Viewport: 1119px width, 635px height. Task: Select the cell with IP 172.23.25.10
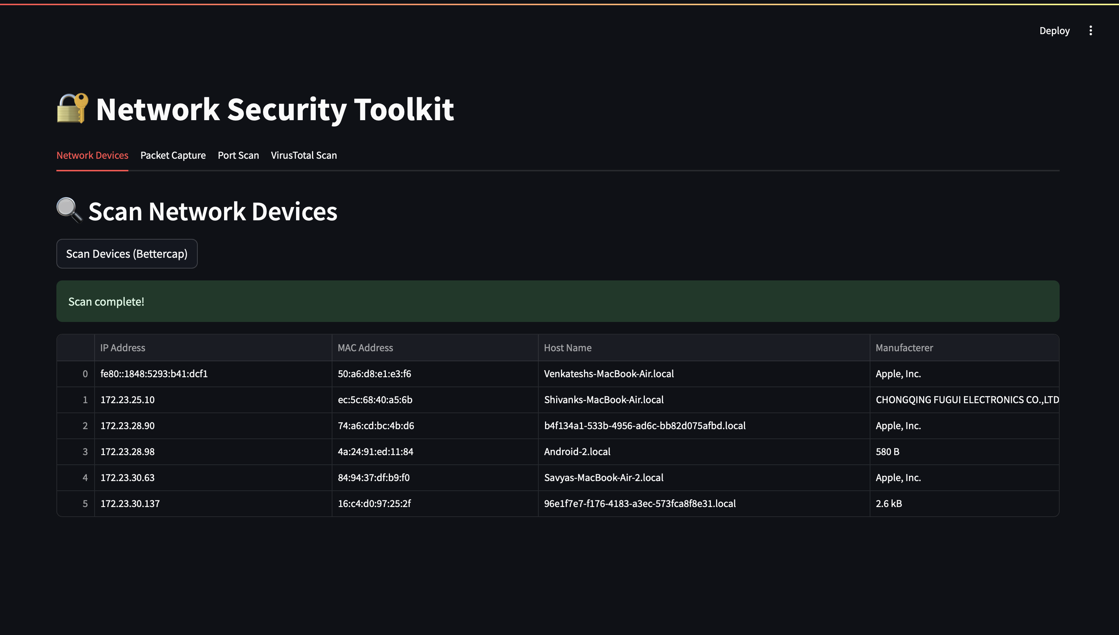coord(127,399)
